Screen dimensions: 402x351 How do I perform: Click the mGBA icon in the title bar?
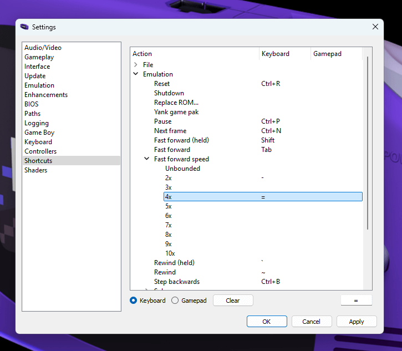pos(24,27)
